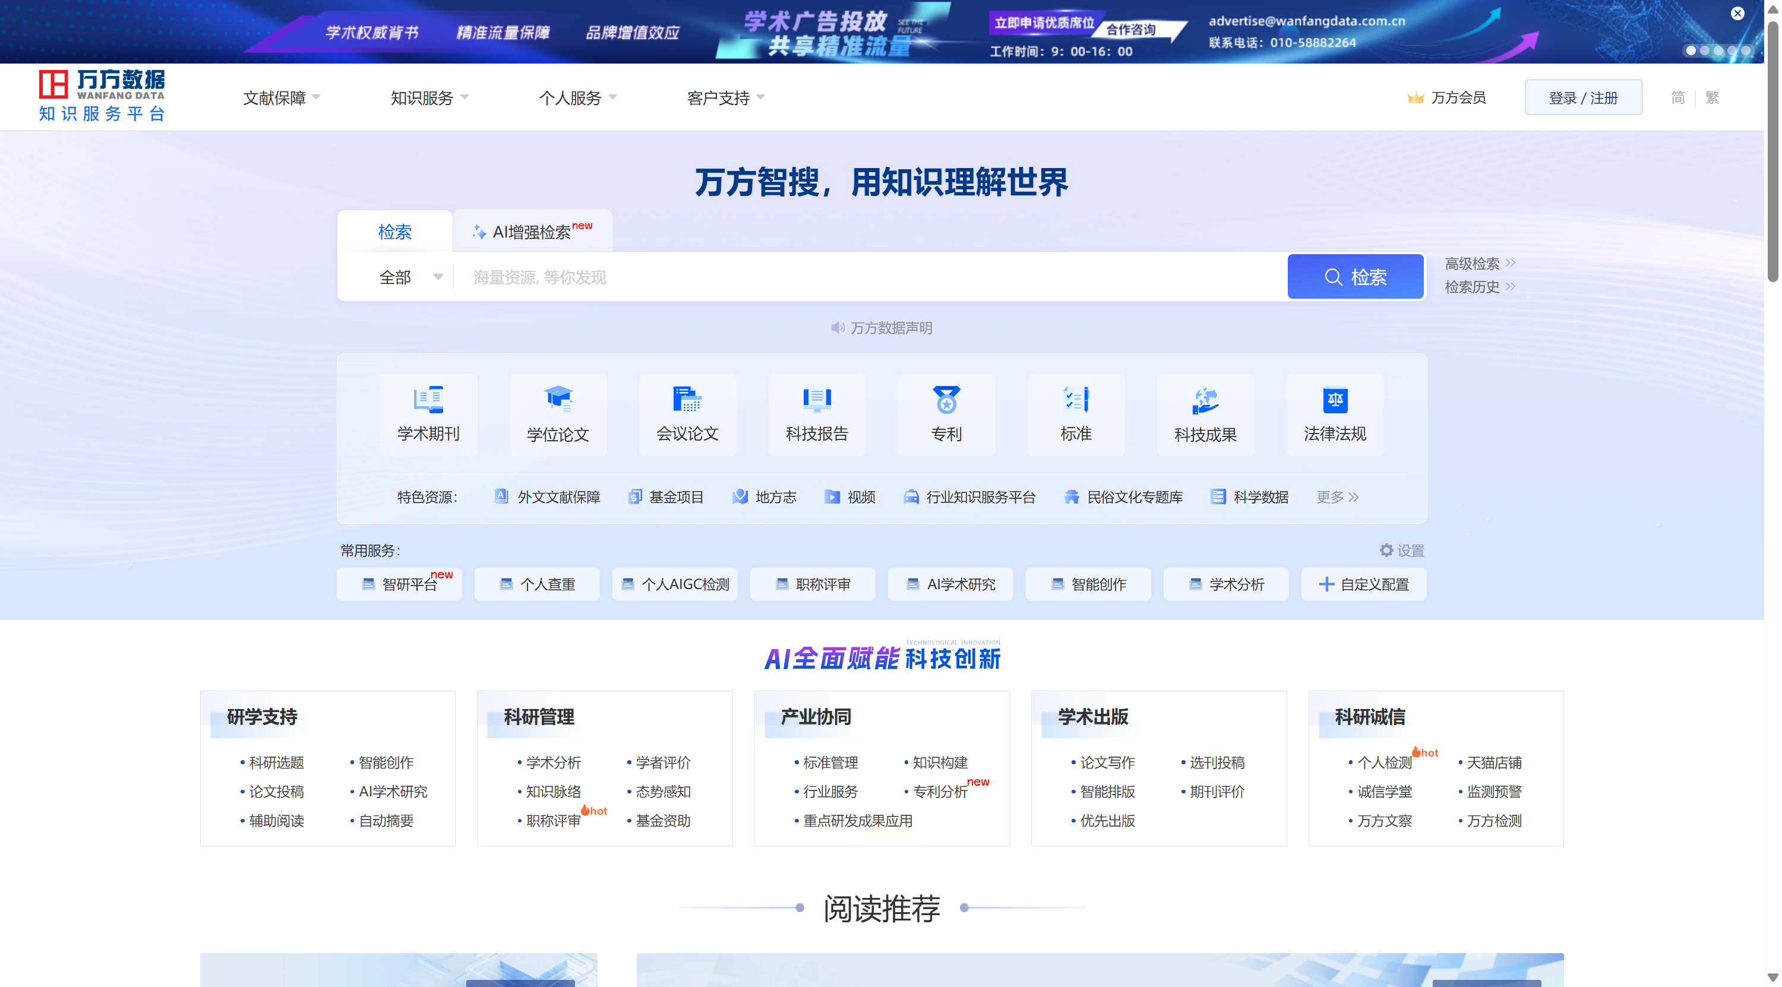This screenshot has width=1782, height=987.
Task: Click the 学术分析 service button
Action: coord(1225,584)
